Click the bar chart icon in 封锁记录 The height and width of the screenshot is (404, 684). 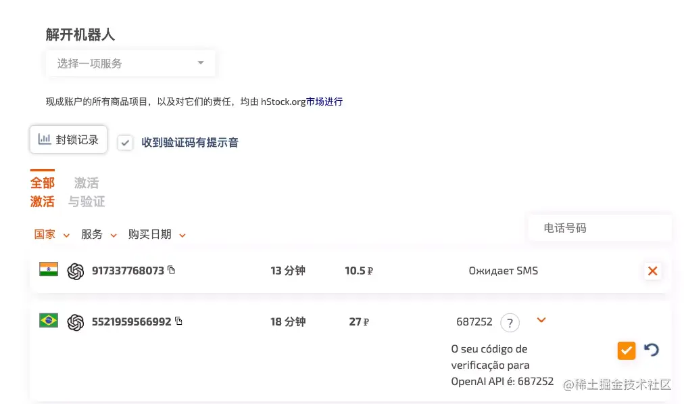(45, 139)
